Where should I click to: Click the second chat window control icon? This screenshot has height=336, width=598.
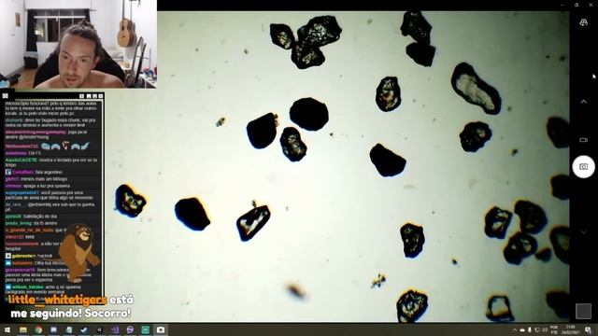click(89, 96)
